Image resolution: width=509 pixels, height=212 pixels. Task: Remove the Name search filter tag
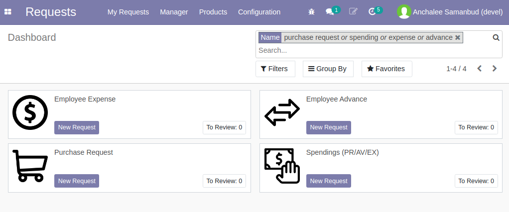click(x=458, y=38)
